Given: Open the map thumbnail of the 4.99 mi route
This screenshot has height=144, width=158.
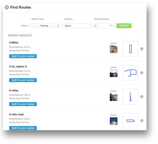Looking at the screenshot, I should click(130, 97).
